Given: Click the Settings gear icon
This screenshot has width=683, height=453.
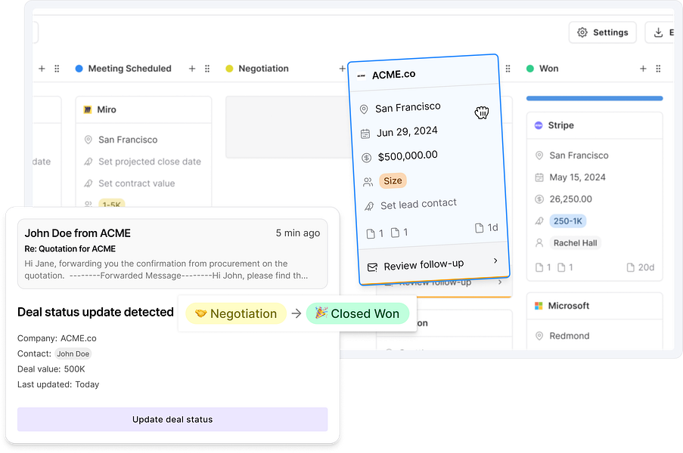Looking at the screenshot, I should [582, 32].
